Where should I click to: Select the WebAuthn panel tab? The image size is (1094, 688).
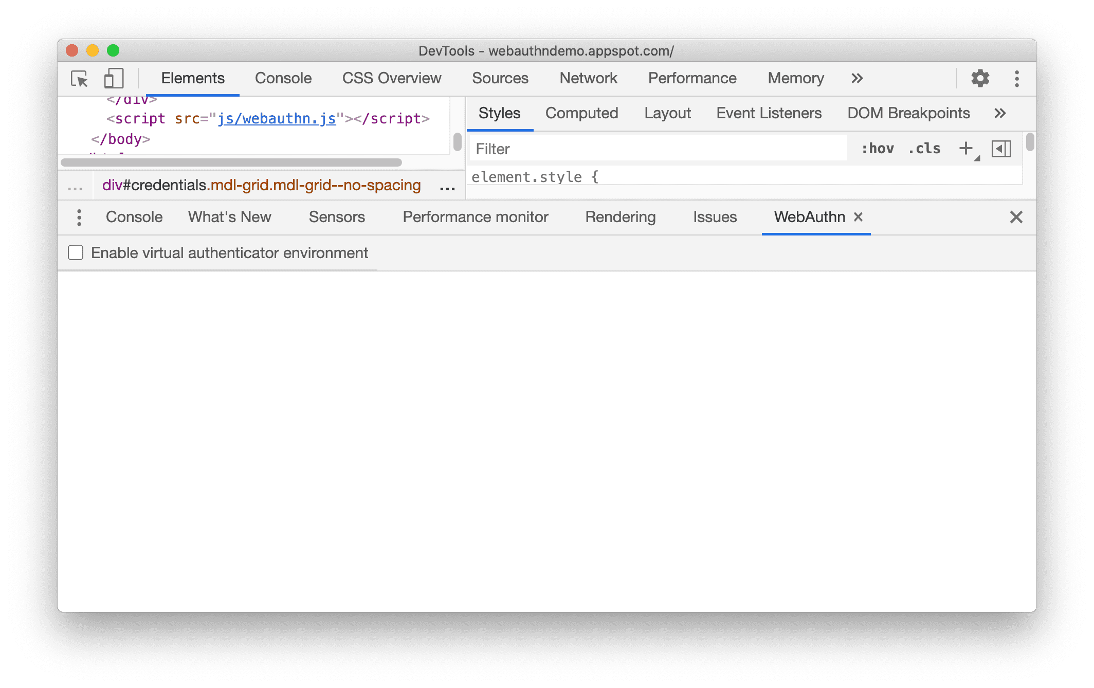pyautogui.click(x=809, y=215)
